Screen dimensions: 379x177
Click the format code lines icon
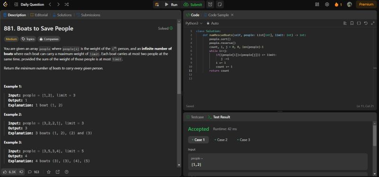tap(345, 23)
